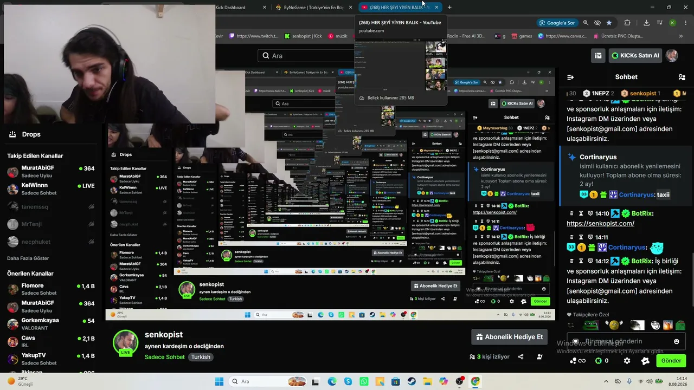Open WhatsApp from the taskbar
694x390 pixels.
click(x=363, y=381)
